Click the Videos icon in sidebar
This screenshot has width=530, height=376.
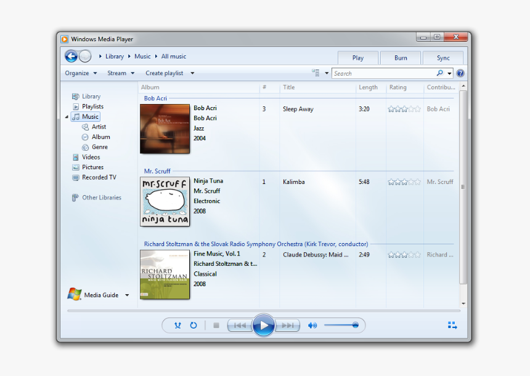(76, 158)
